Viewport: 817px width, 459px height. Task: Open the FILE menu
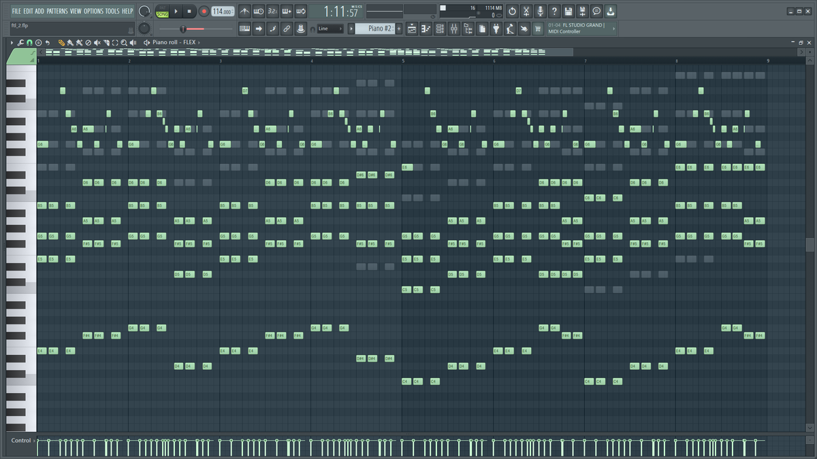16,11
